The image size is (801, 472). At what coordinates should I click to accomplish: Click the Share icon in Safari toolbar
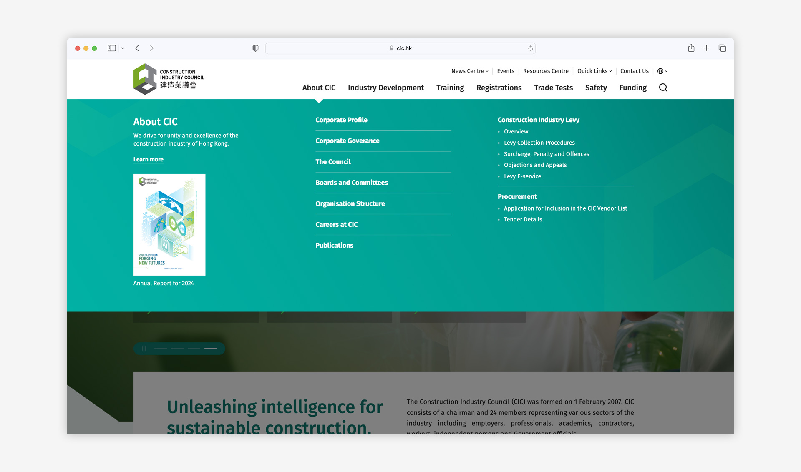691,48
